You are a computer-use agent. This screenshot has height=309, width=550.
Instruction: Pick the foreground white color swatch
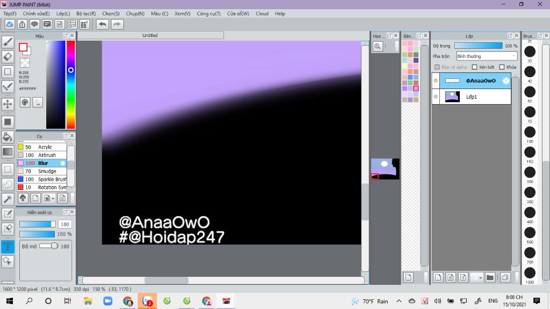click(x=23, y=47)
